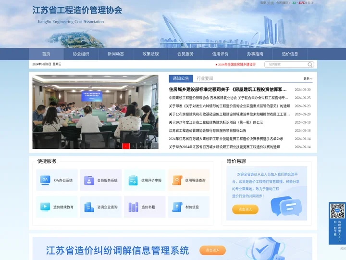Click the meeting room slideshow image

pos(95,112)
